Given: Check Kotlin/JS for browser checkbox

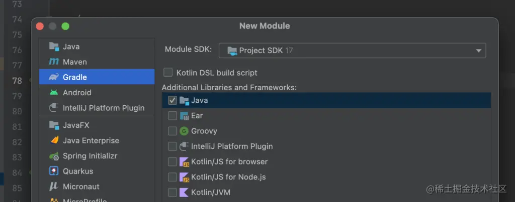Looking at the screenshot, I should pyautogui.click(x=173, y=162).
